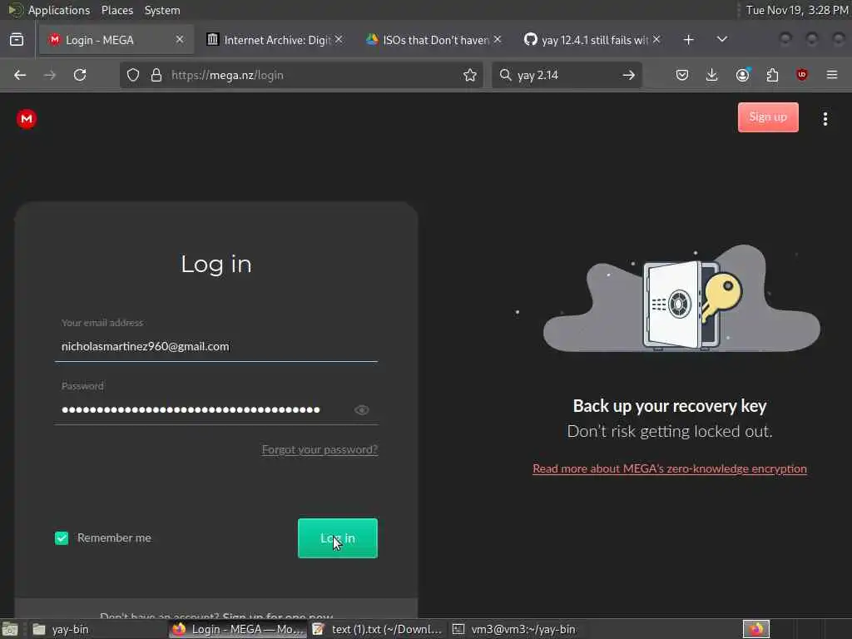Open Firefox View recent browsing icon
Viewport: 852px width, 639px height.
click(17, 40)
